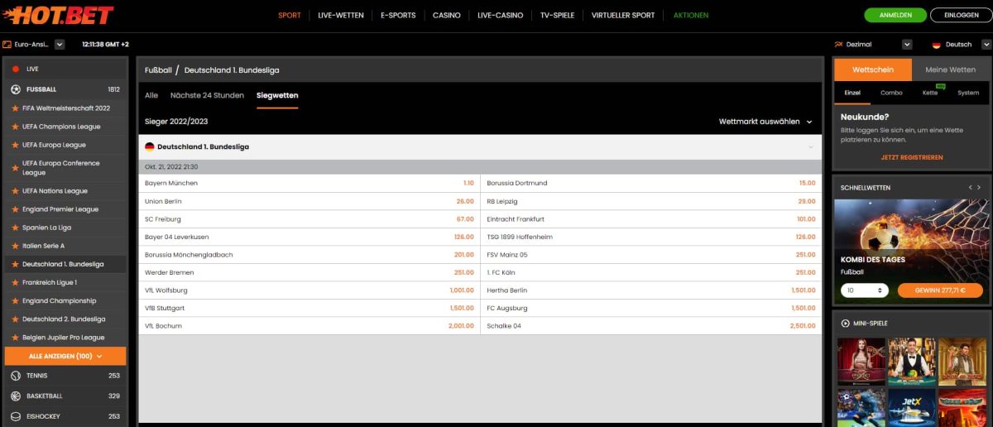Click JETZT REGISTRIEREN link
The width and height of the screenshot is (993, 427).
tap(912, 157)
